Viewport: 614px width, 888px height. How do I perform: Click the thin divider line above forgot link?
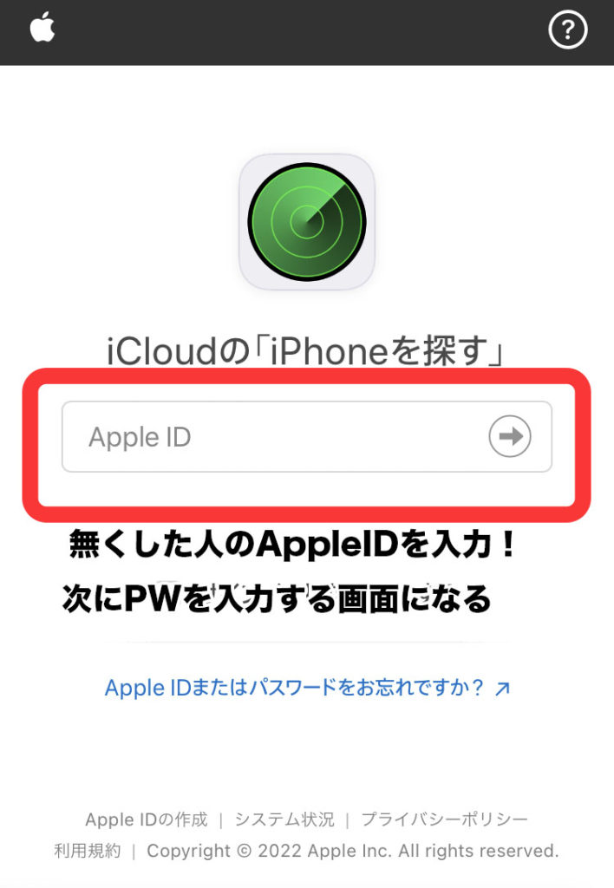point(306,643)
